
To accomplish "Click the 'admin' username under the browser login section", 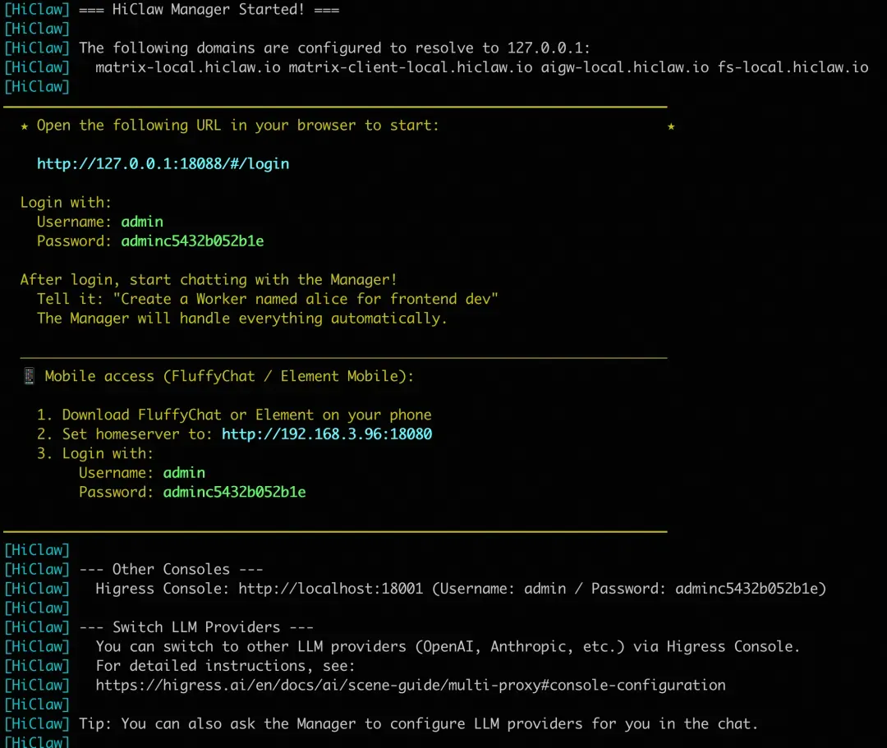I will (x=142, y=222).
